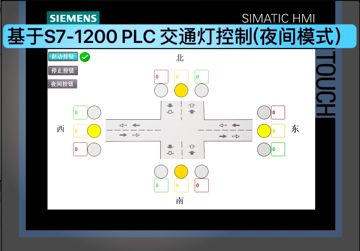The width and height of the screenshot is (360, 251).
Task: Click the north red timer field
Action: coord(161,77)
